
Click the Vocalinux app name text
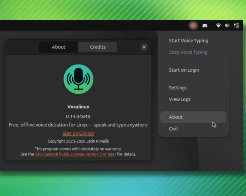point(78,107)
